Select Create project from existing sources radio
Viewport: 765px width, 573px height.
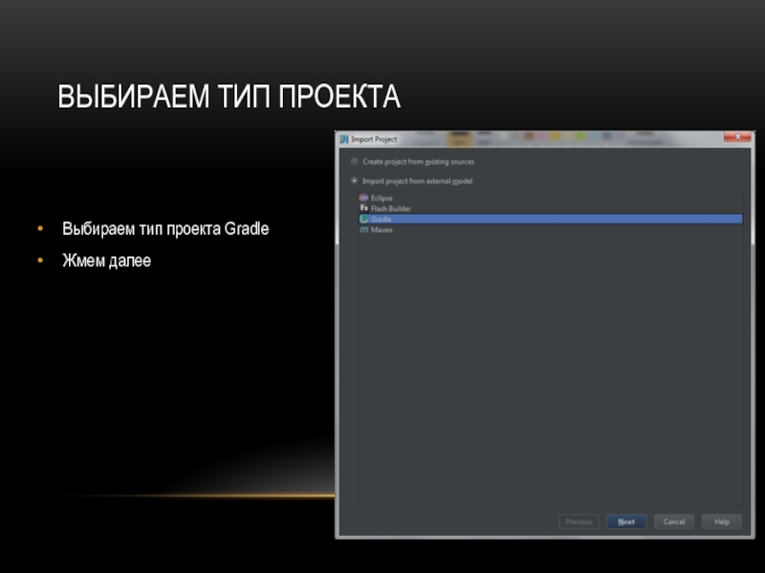click(354, 161)
